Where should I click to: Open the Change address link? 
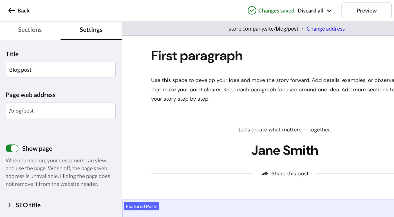pos(326,29)
